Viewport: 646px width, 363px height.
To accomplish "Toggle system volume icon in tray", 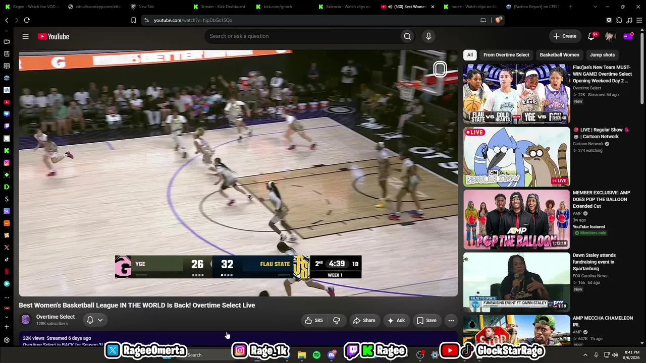I will click(x=615, y=355).
